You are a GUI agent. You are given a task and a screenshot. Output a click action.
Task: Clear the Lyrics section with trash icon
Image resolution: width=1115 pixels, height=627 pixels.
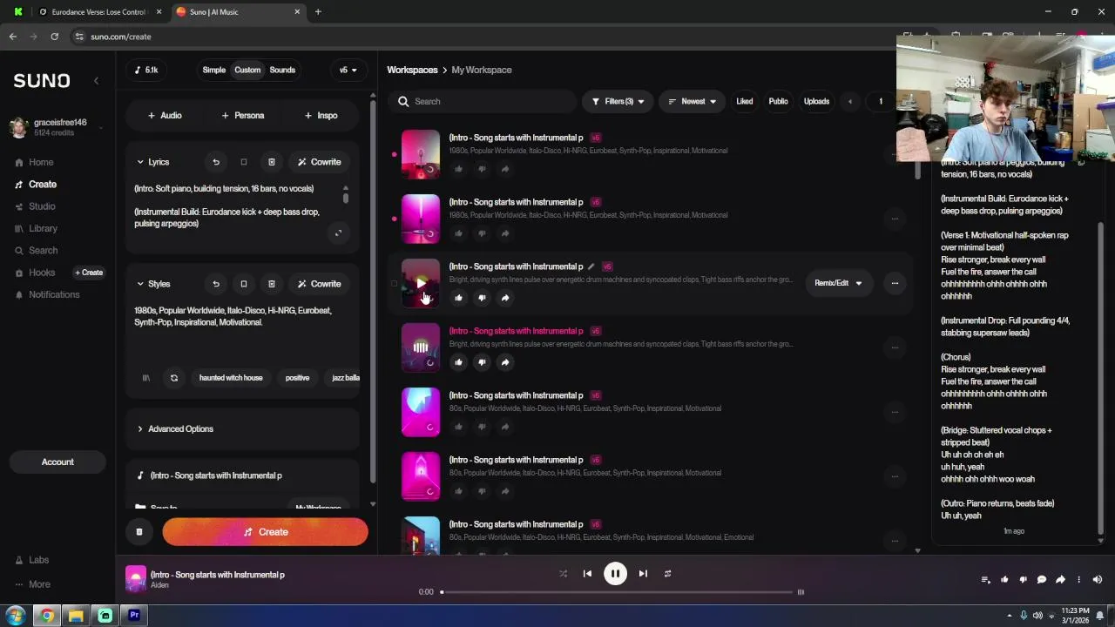pyautogui.click(x=271, y=162)
